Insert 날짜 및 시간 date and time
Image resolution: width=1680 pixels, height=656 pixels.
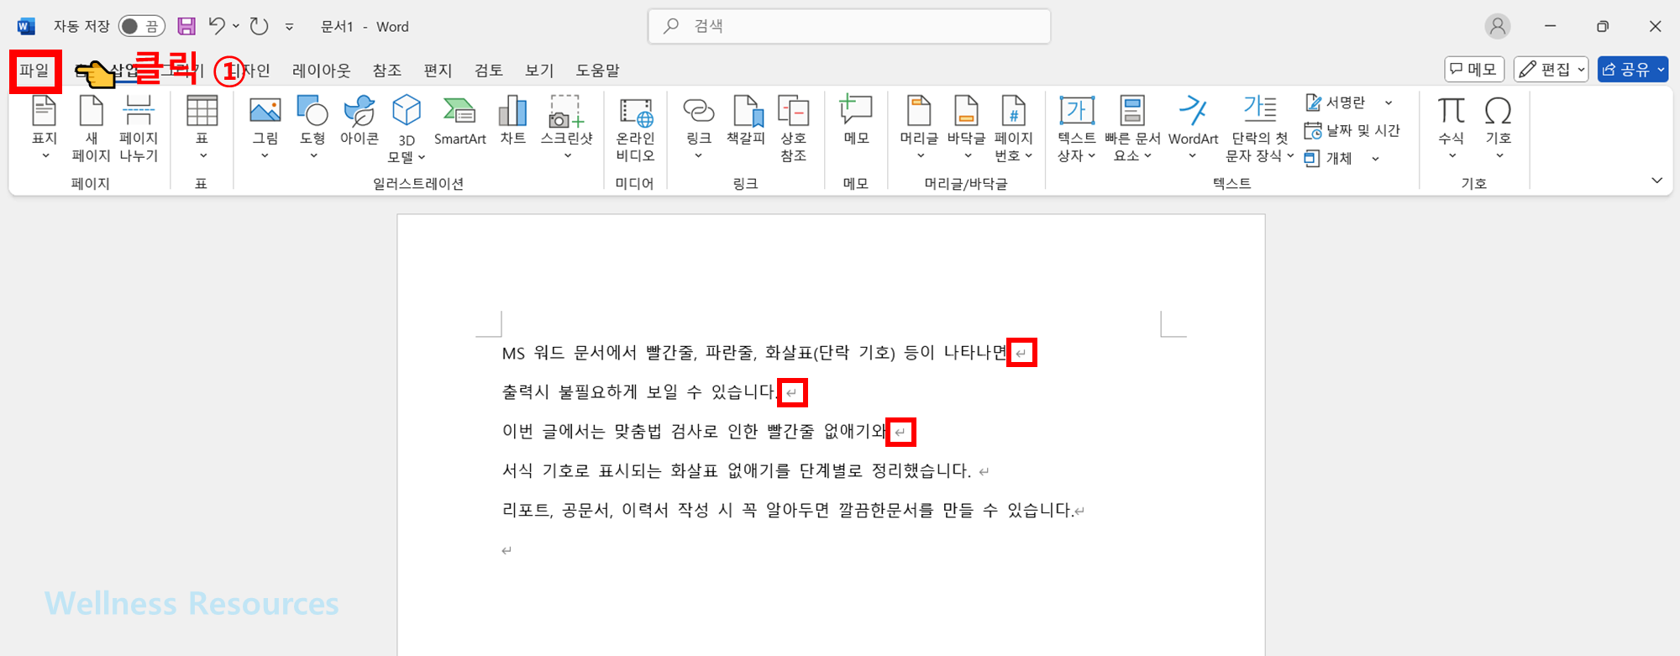click(1352, 131)
